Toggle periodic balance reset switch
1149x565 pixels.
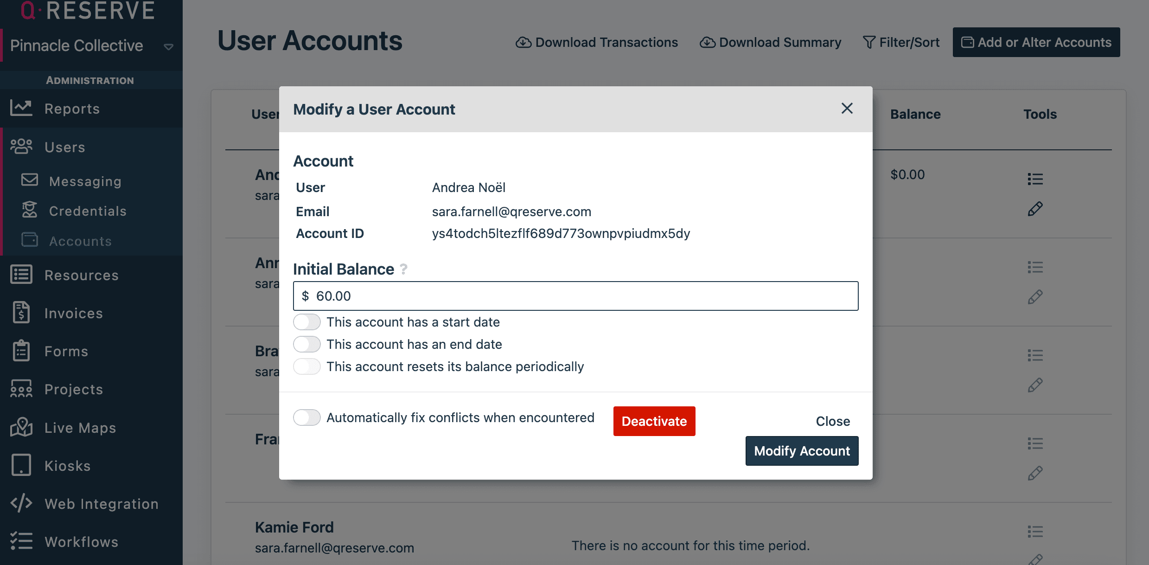tap(307, 366)
